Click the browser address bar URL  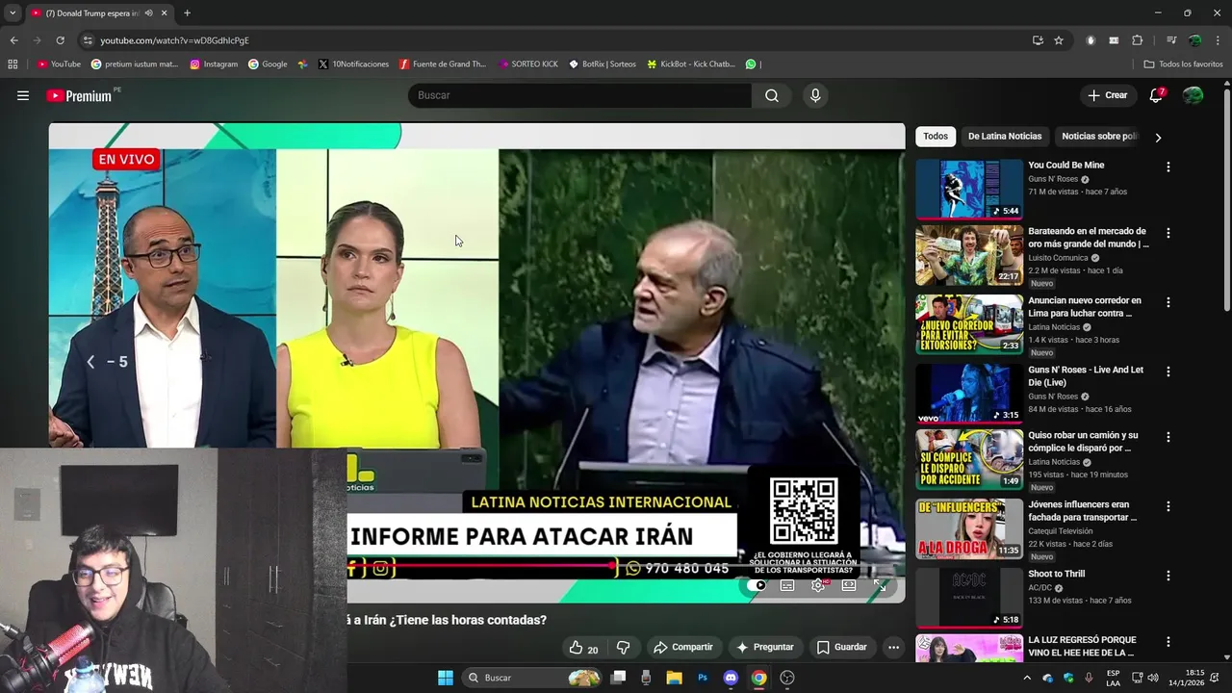(x=174, y=40)
